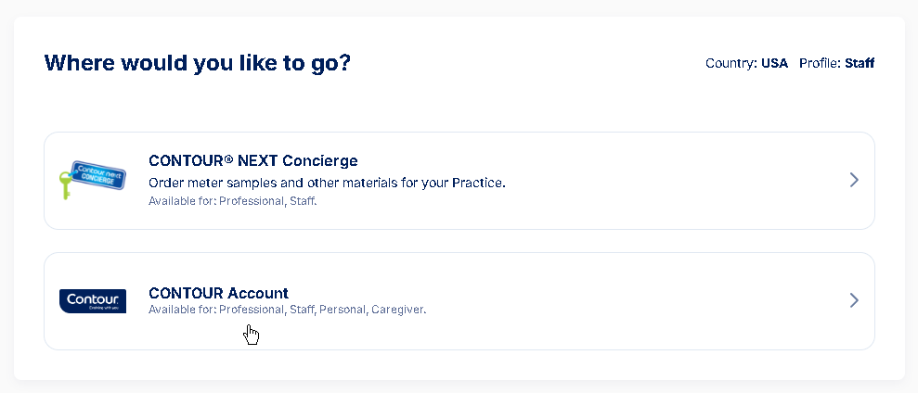Click the bold 'USA' country value
This screenshot has height=393, width=918.
pyautogui.click(x=774, y=63)
